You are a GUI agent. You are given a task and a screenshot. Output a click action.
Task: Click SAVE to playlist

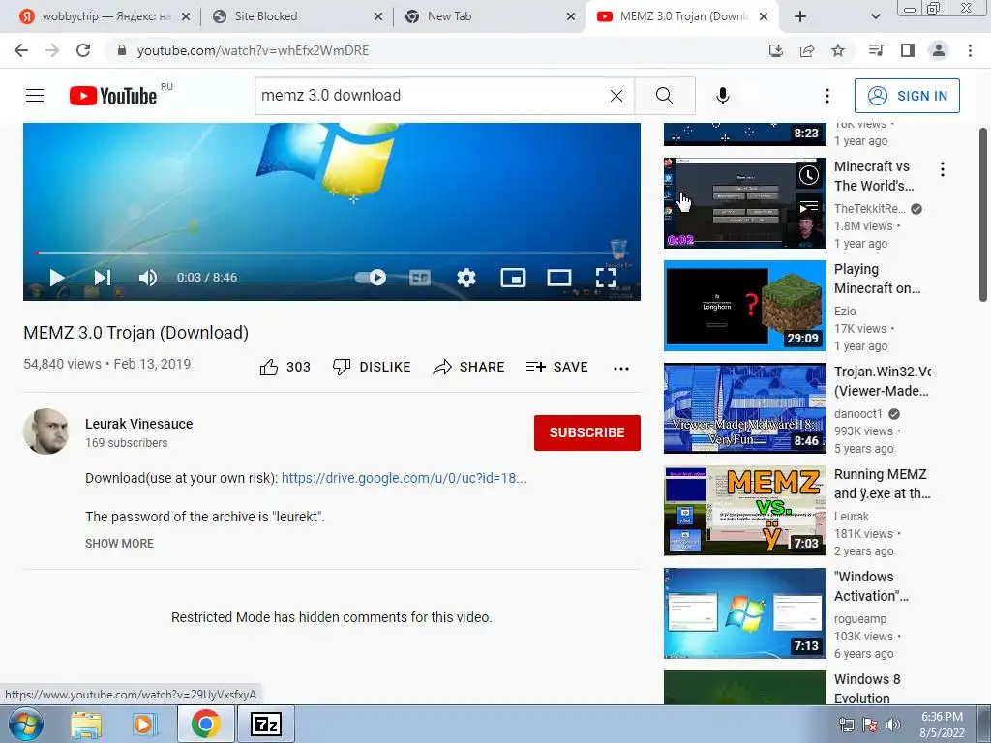[x=556, y=367]
